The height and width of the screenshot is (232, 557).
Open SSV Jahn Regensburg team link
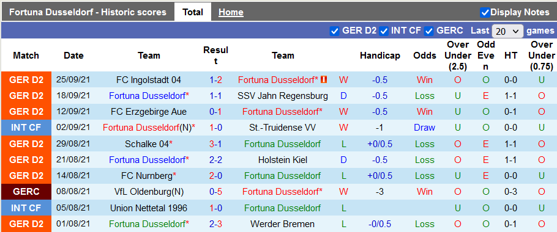pyautogui.click(x=283, y=96)
